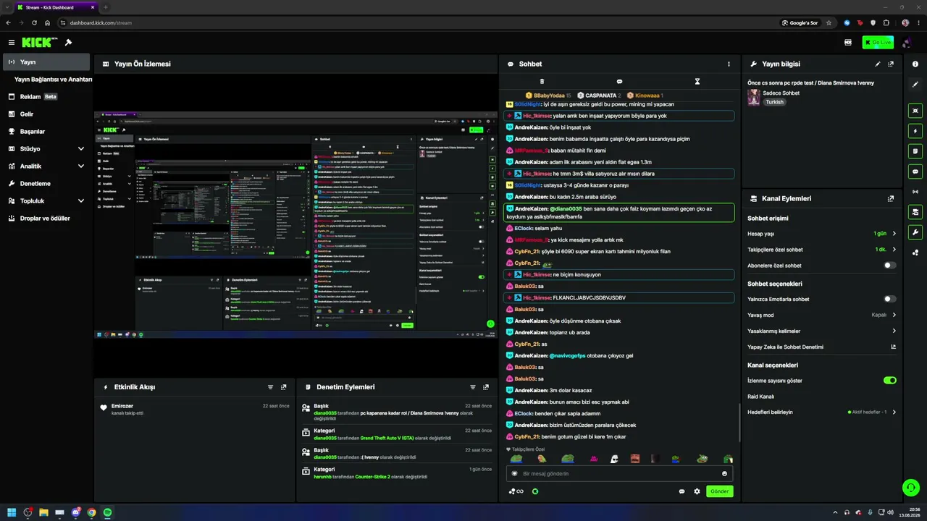This screenshot has width=927, height=521.
Task: Click the broadcast signal icon in right sidebar
Action: click(x=915, y=192)
